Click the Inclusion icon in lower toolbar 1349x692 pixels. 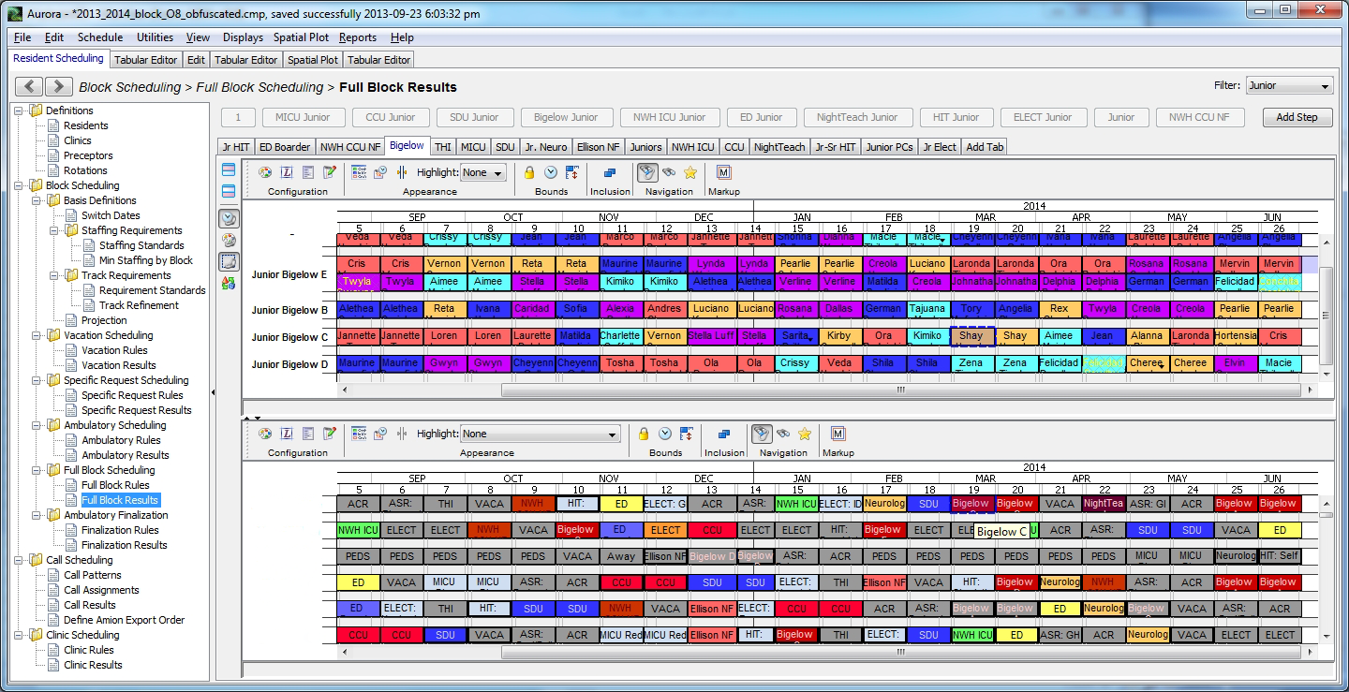point(724,434)
